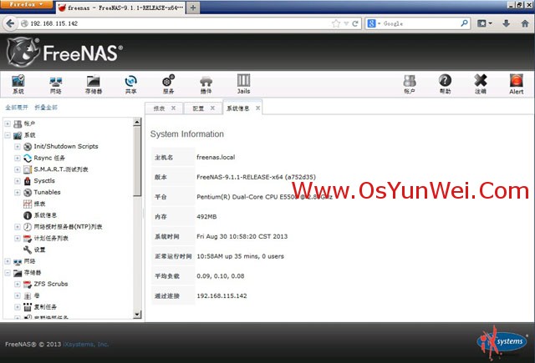Close the 报表 tab
Viewport: 535px width, 363px height.
[173, 108]
